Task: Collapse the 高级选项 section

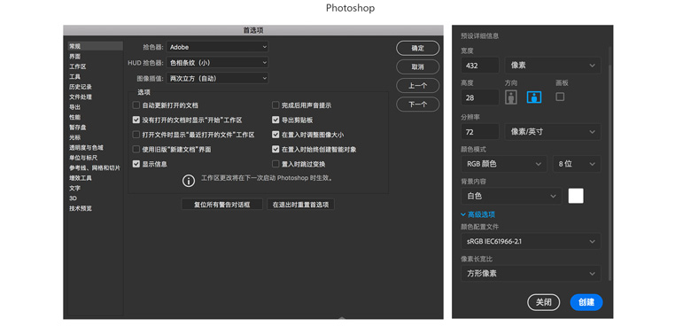Action: tap(477, 214)
